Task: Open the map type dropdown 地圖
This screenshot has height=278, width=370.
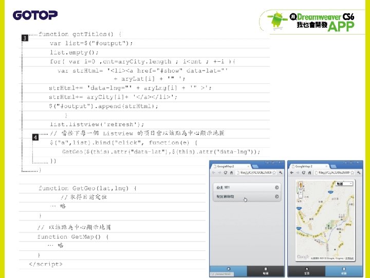Action: 344,184
